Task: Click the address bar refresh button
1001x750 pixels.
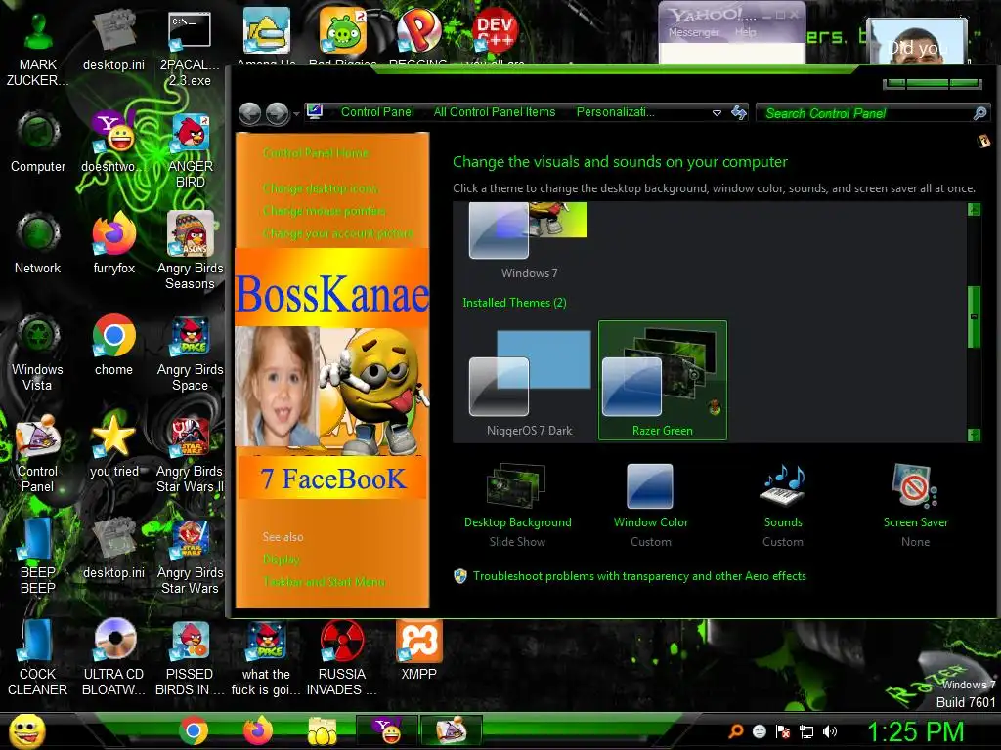Action: point(739,113)
